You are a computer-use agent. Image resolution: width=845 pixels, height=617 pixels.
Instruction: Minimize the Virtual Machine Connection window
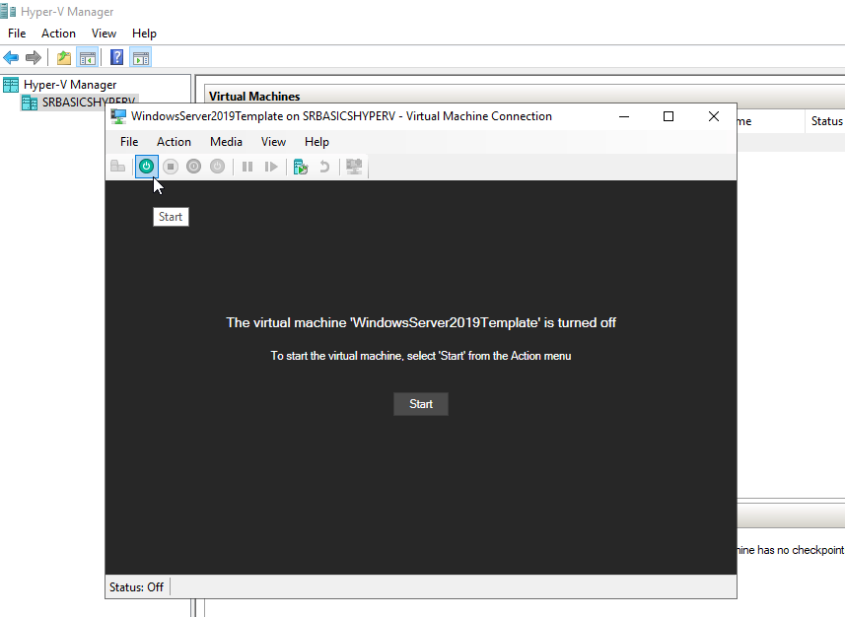point(624,116)
